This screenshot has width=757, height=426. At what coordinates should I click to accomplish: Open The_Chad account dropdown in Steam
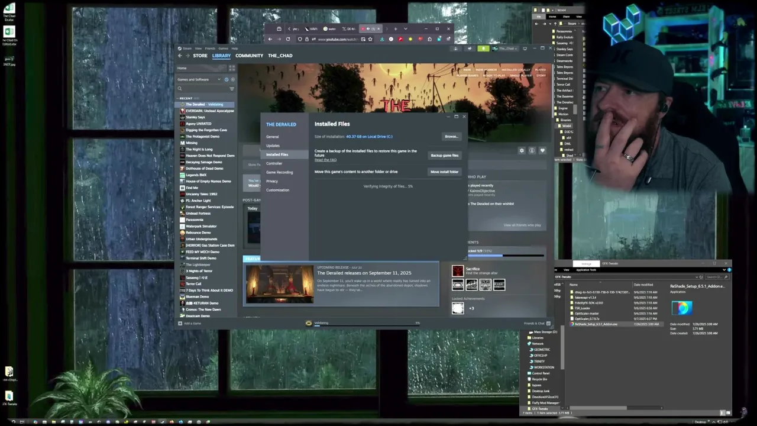pyautogui.click(x=506, y=49)
